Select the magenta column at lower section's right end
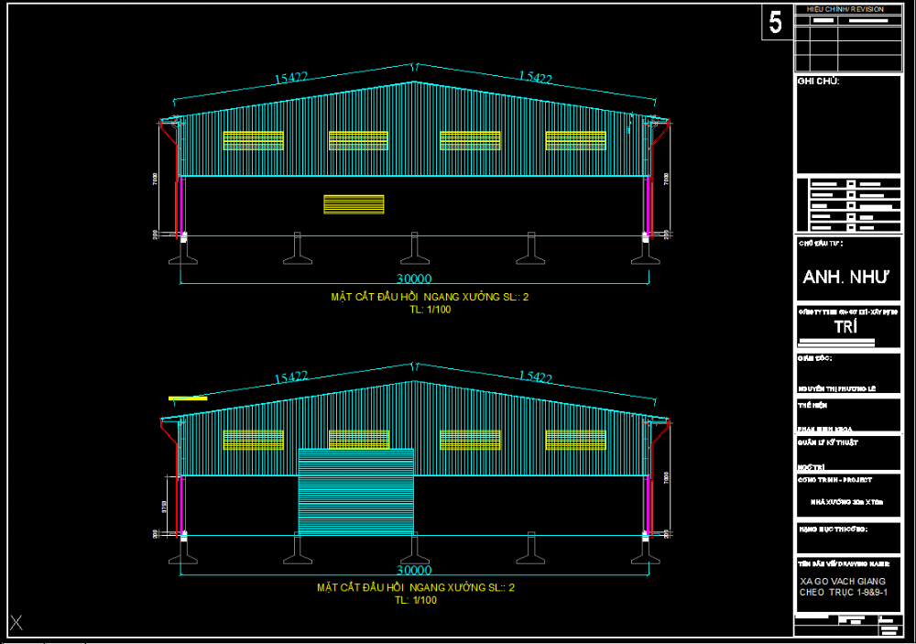 tap(648, 506)
